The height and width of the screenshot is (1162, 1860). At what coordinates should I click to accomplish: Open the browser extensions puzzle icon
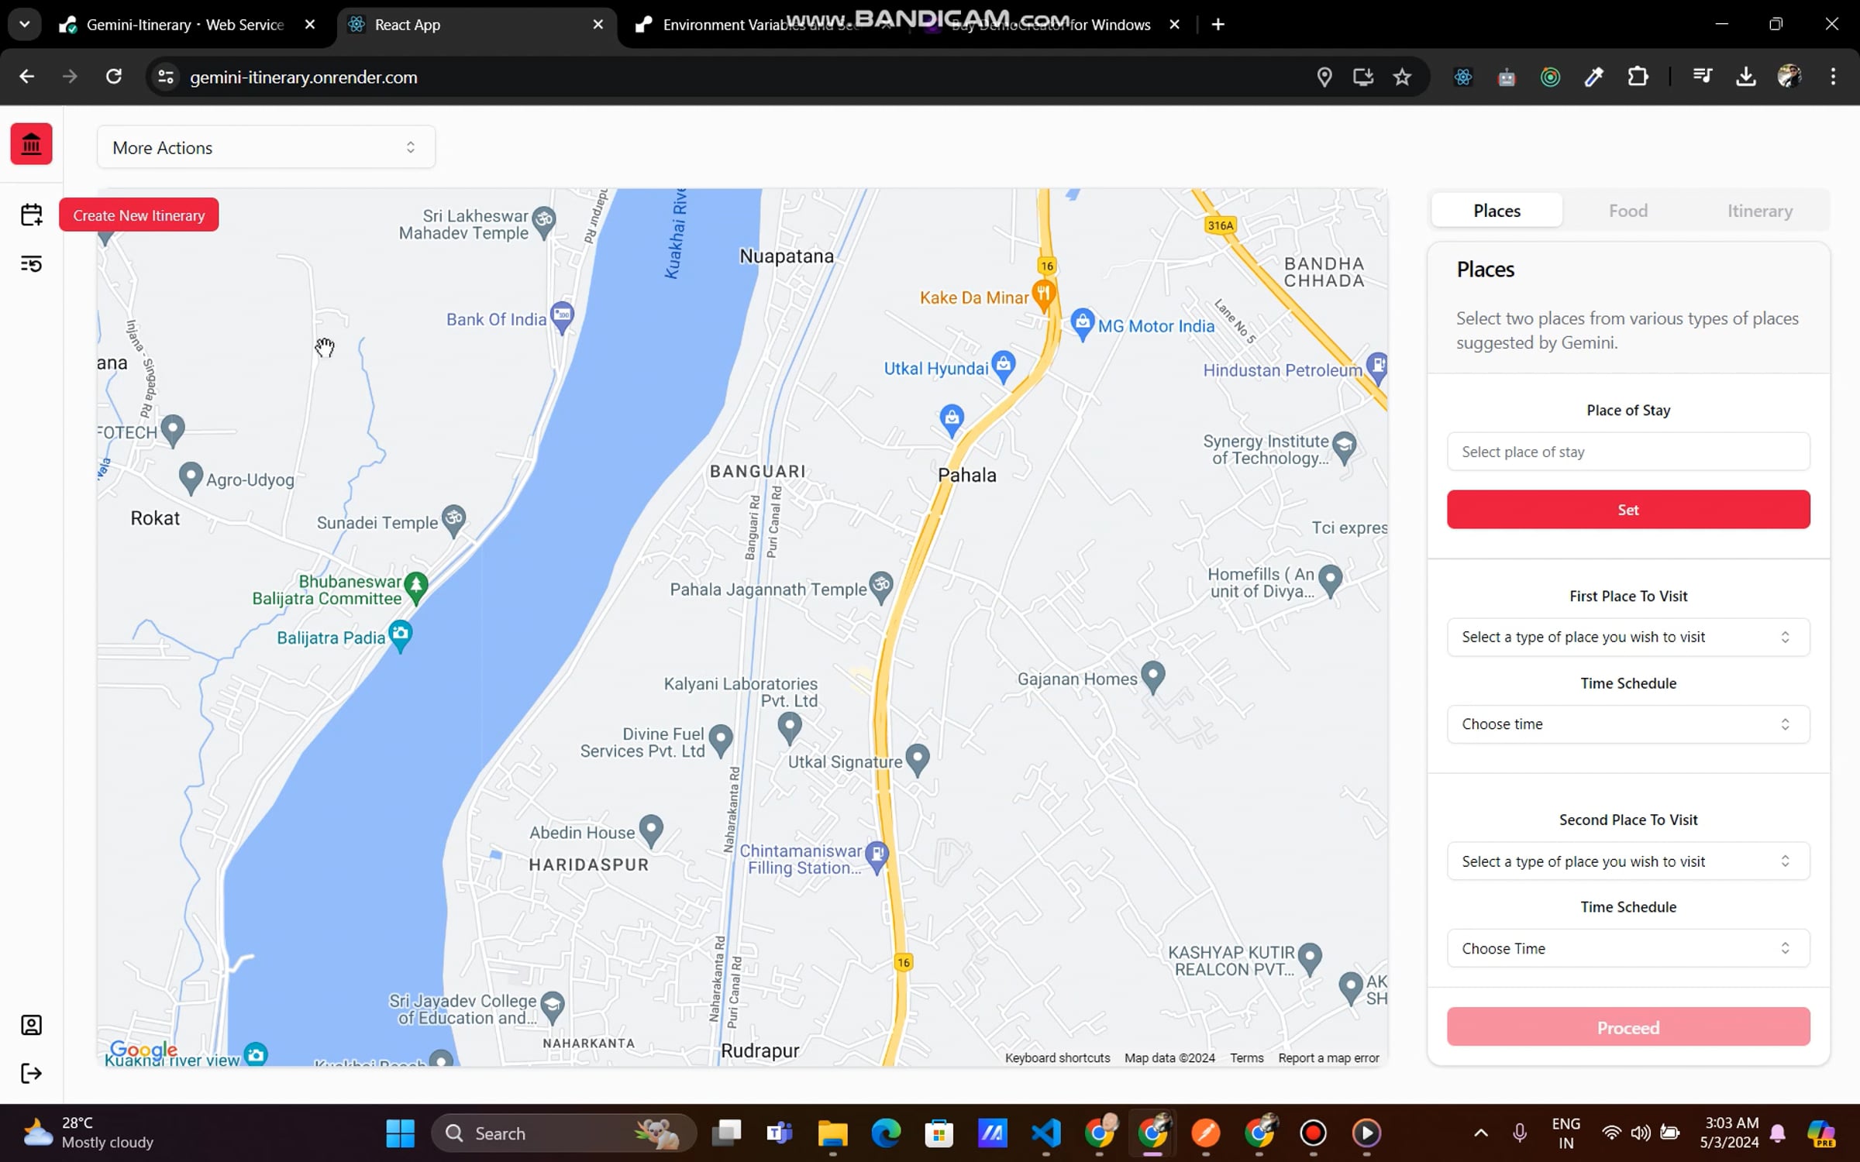click(x=1638, y=77)
